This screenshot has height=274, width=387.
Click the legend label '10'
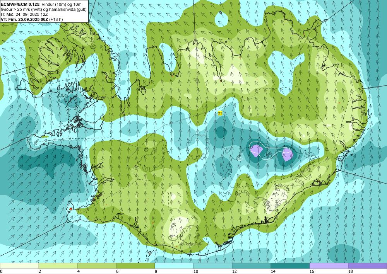[195, 272]
